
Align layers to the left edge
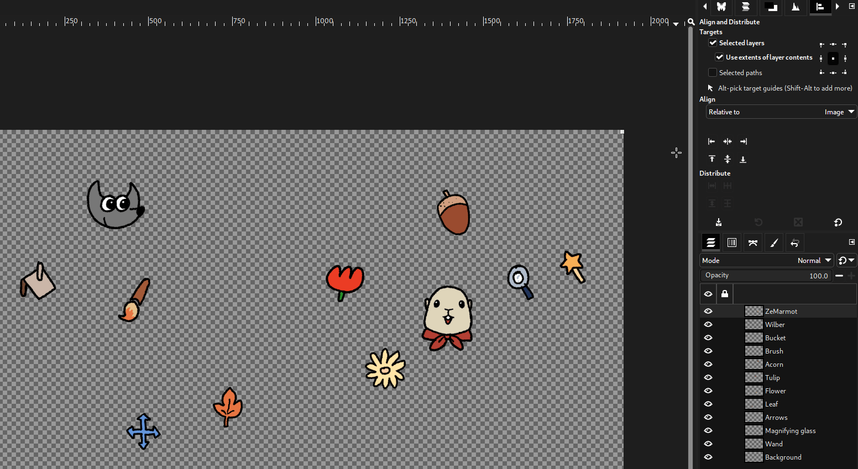(x=711, y=141)
